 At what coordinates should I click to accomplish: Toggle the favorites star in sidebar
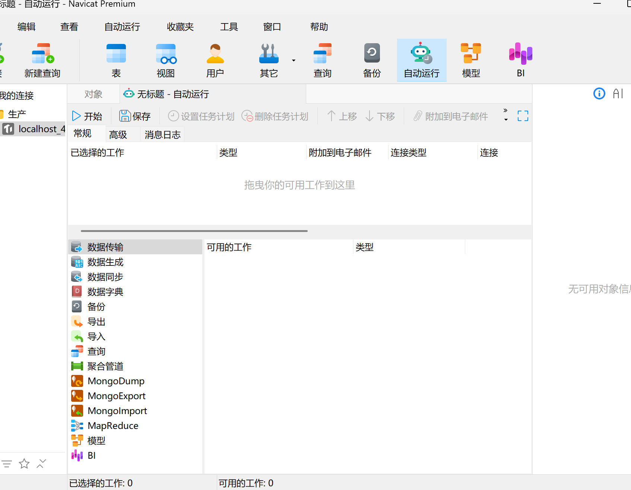pos(24,464)
